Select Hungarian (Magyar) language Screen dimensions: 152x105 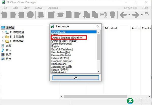click(x=74, y=61)
